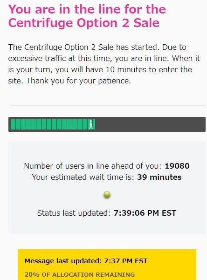207x280 pixels.
Task: Select the first green segment of progress bar
Action: coord(13,124)
